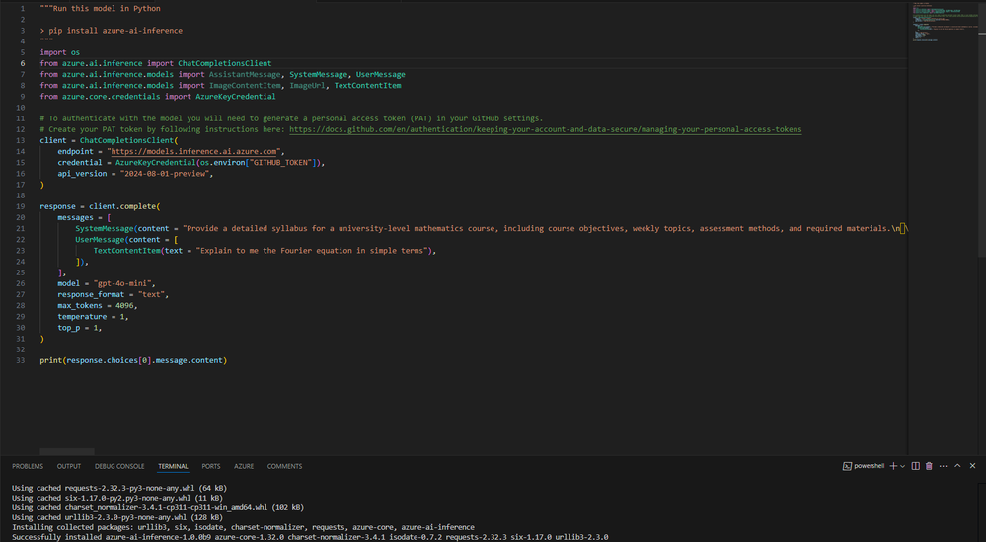Place cursor on 'import os' line
Image resolution: width=986 pixels, height=542 pixels.
(x=60, y=52)
